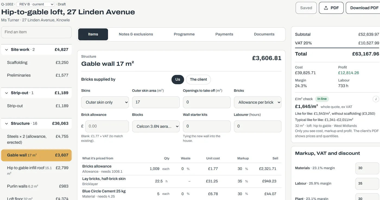Open the Documents tab

click(x=264, y=34)
